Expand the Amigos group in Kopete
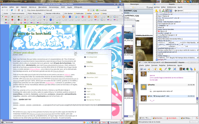Viewport: 199px width, 124px height. click(x=157, y=60)
